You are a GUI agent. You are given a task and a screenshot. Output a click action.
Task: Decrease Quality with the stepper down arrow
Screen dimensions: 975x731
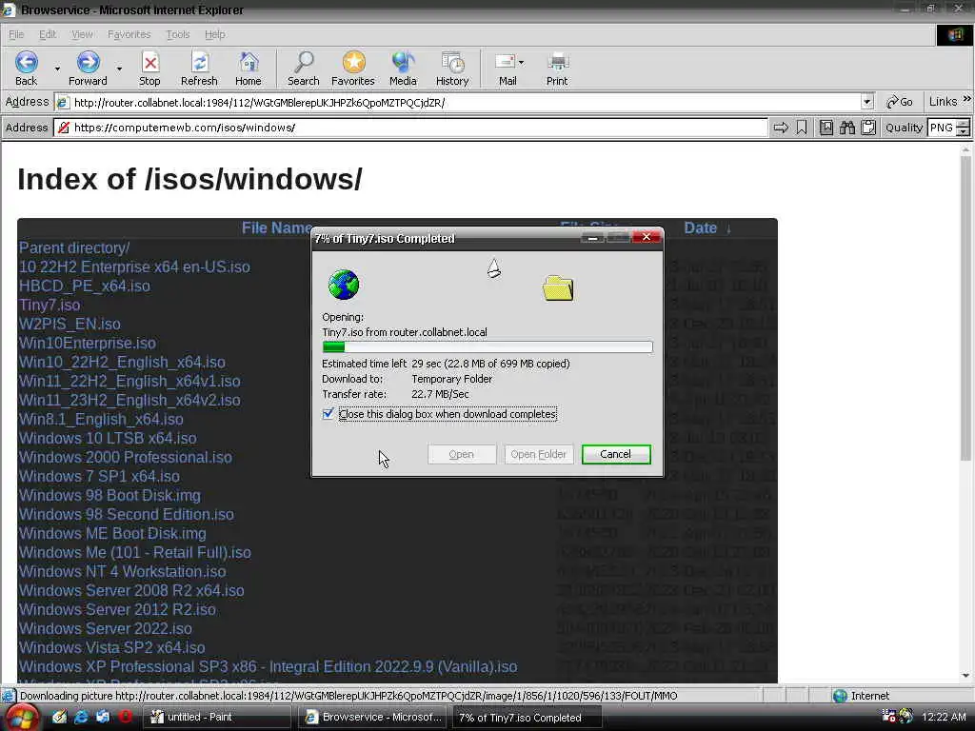coord(963,132)
